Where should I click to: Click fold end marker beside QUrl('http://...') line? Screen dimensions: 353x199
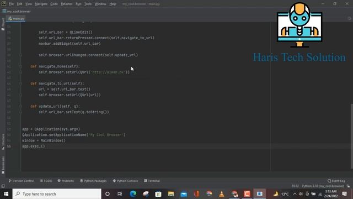[20, 72]
